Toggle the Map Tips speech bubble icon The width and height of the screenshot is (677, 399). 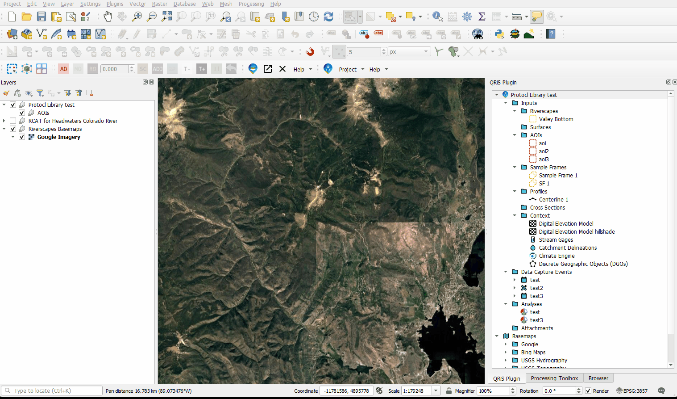(x=537, y=17)
